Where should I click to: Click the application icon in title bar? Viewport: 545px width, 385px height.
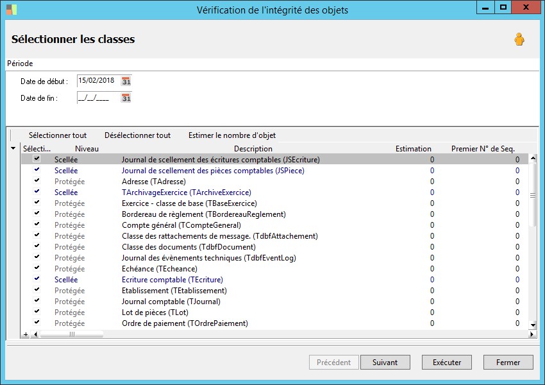click(12, 8)
